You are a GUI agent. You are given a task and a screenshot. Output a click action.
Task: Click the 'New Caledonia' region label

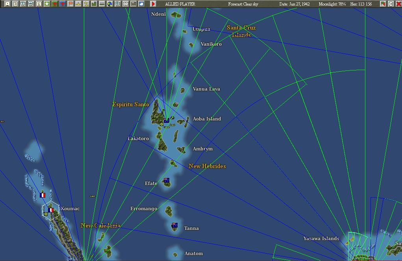point(100,226)
